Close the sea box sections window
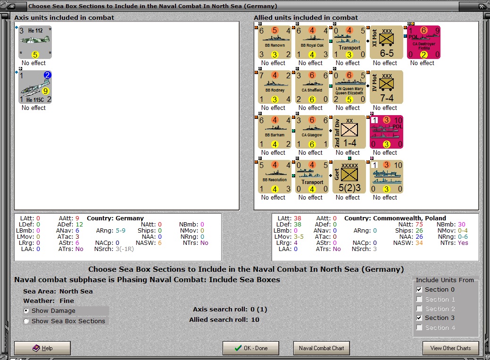Screen dimensions: 490x360 click(x=482, y=6)
